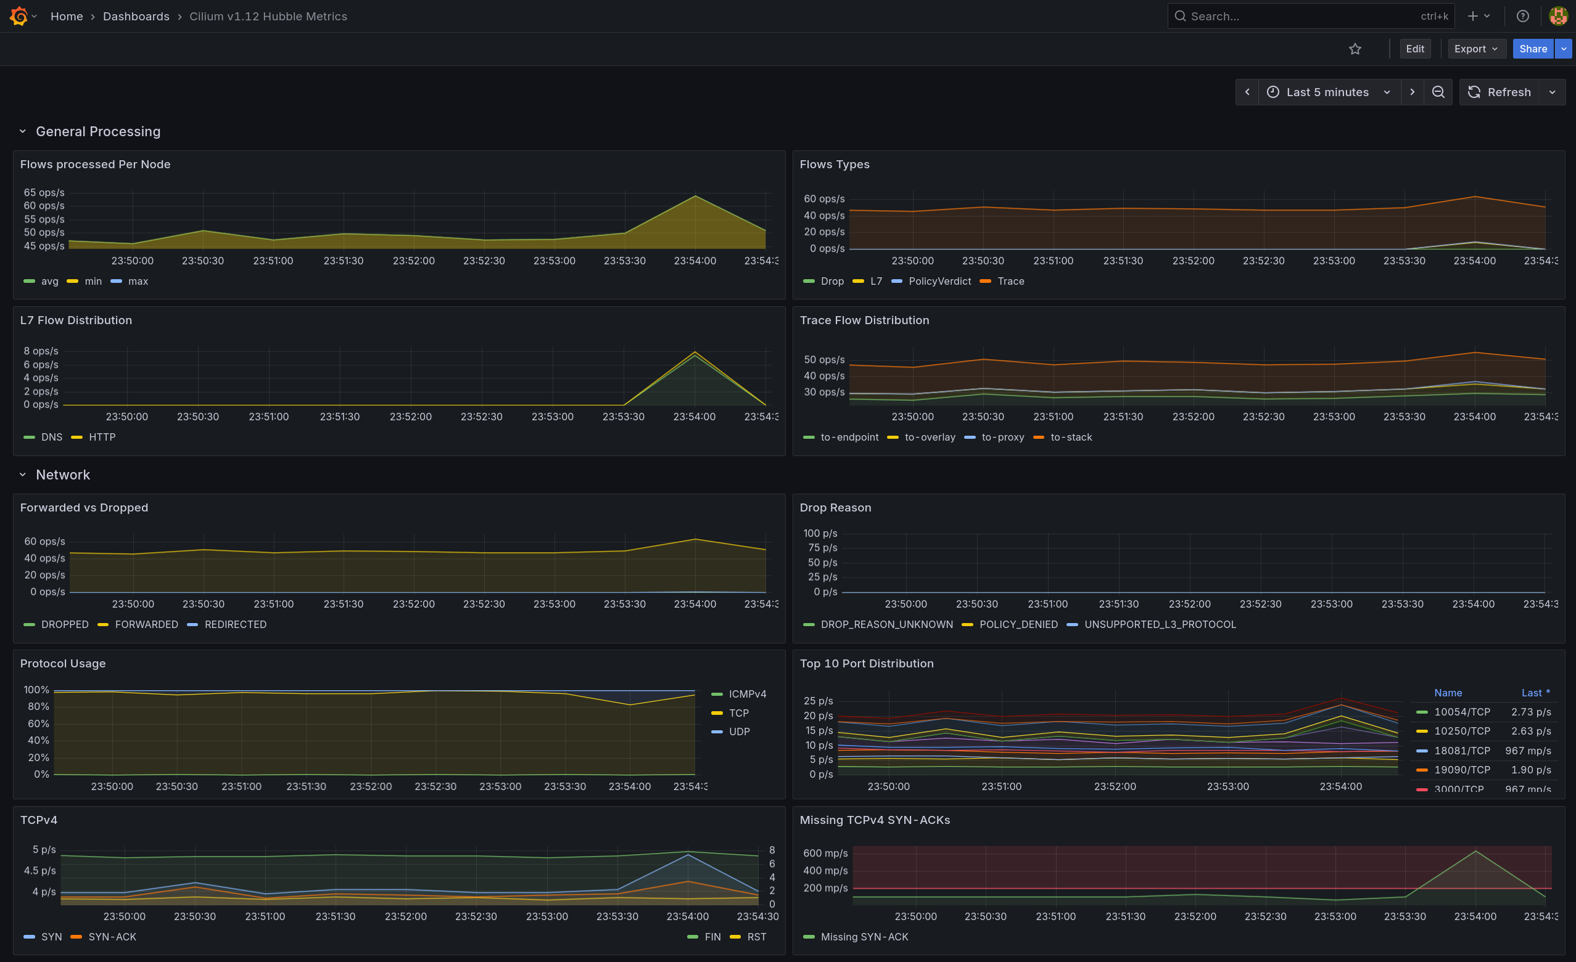Click the Grafana logo icon
The width and height of the screenshot is (1576, 962).
19,16
